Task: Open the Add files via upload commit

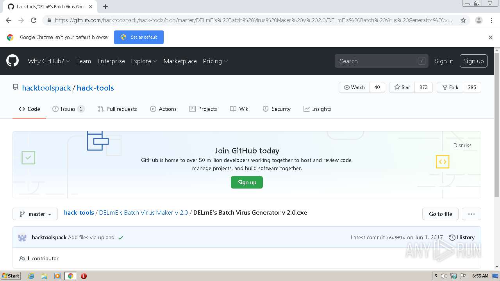Action: pyautogui.click(x=91, y=237)
